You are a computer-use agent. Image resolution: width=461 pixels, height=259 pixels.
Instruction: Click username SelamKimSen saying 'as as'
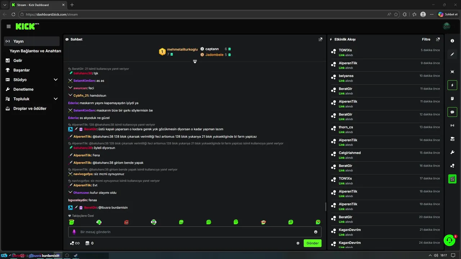(x=84, y=81)
